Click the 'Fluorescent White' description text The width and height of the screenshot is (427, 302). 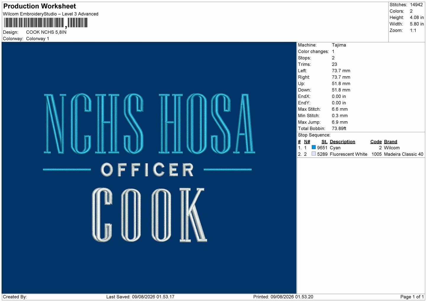pos(348,154)
